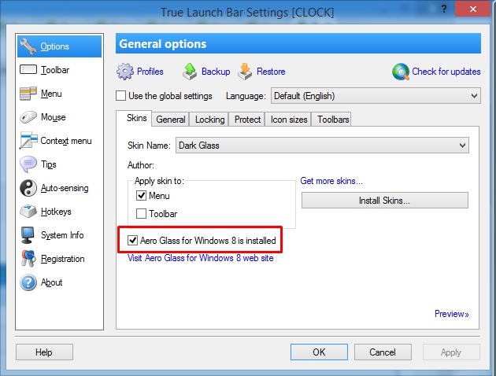The width and height of the screenshot is (496, 376).
Task: Uncheck Apply skin to Menu
Action: pos(142,196)
